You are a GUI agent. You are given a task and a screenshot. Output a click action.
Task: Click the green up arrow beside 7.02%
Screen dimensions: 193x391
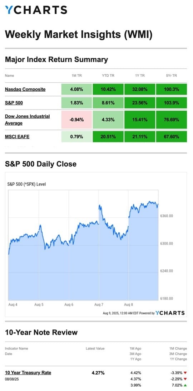tap(185, 385)
